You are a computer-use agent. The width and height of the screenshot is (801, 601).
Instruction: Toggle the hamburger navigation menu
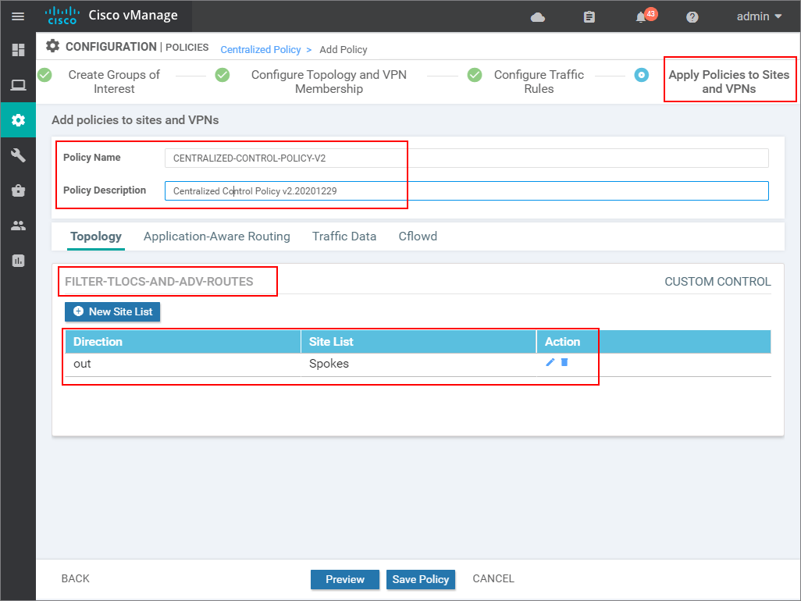[17, 16]
